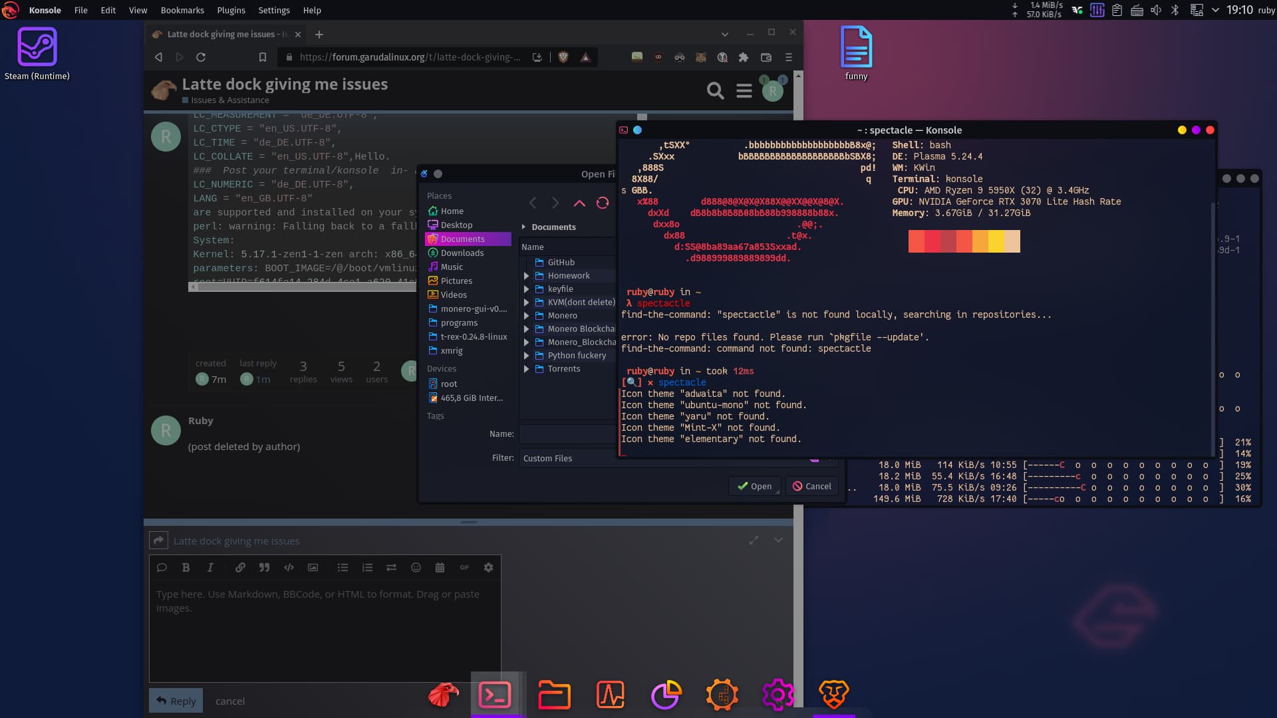Insert a GIF into the reply
The image size is (1277, 718).
pos(464,567)
